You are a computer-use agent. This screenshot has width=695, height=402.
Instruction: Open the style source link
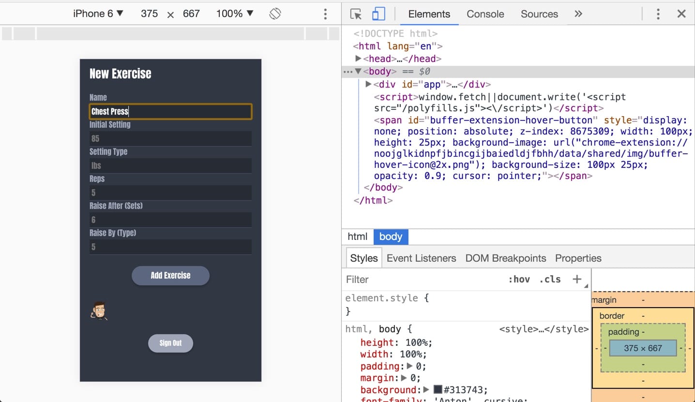(x=544, y=329)
